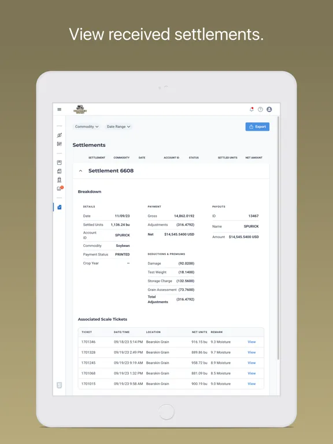Expand the Date Range filter dropdown
The image size is (333, 444).
coord(119,127)
